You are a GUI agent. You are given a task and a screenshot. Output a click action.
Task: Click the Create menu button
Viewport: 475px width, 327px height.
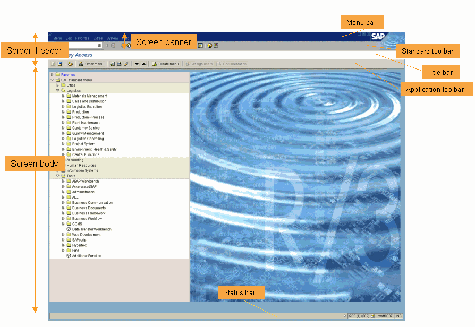(x=165, y=64)
